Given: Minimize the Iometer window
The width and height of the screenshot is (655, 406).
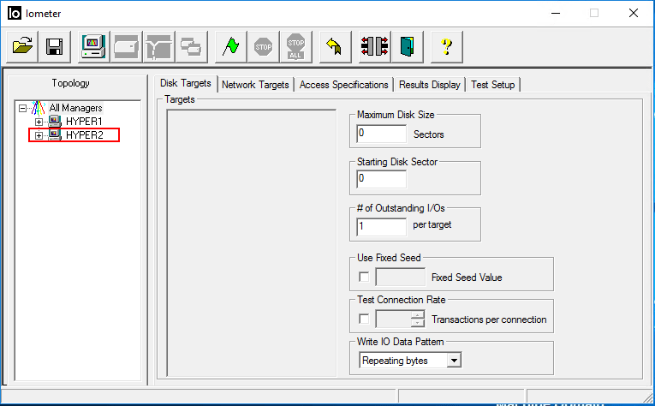Looking at the screenshot, I should pyautogui.click(x=556, y=14).
